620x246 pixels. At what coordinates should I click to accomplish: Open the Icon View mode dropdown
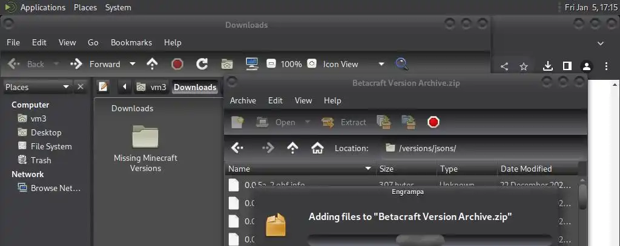point(354,64)
